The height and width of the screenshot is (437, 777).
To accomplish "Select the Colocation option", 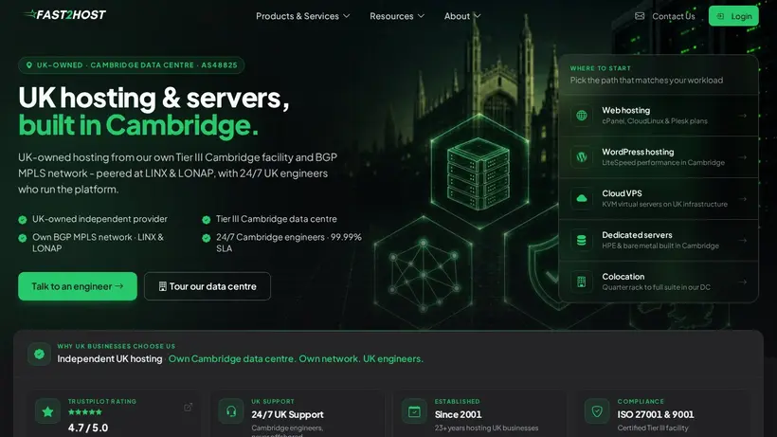I will (x=658, y=282).
